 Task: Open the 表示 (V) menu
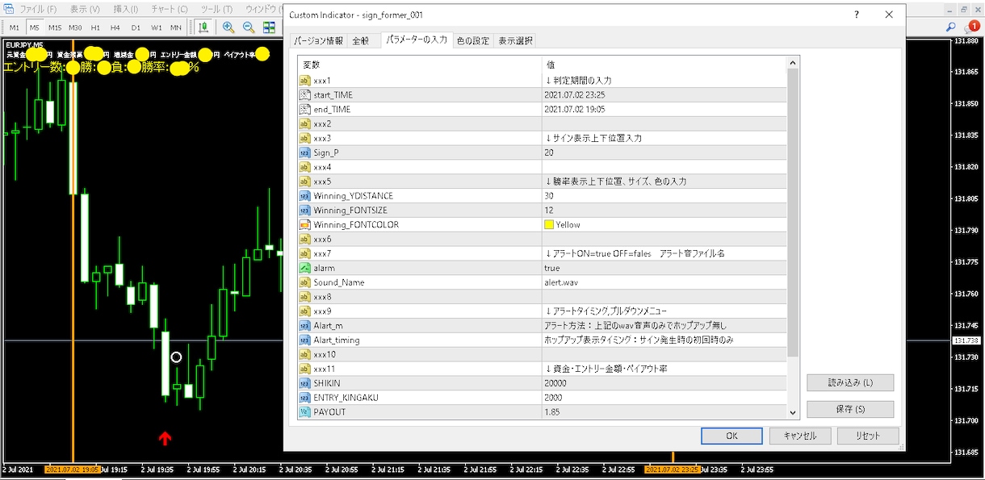tap(85, 9)
